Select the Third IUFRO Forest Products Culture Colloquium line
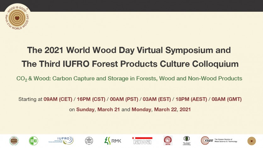 click(x=130, y=64)
